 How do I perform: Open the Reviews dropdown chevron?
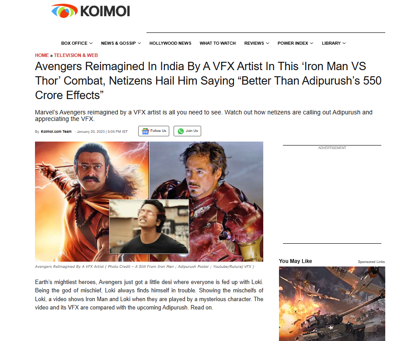tap(268, 43)
